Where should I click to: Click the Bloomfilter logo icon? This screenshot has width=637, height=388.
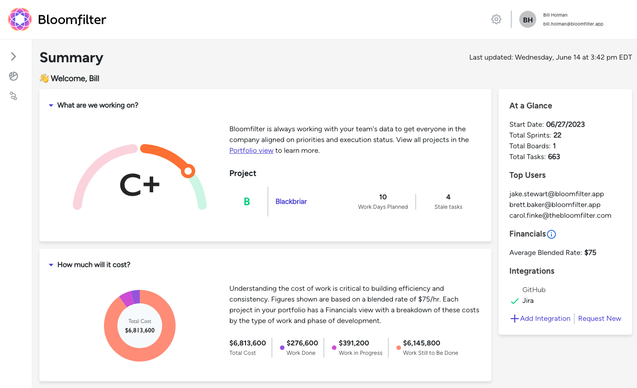click(20, 19)
